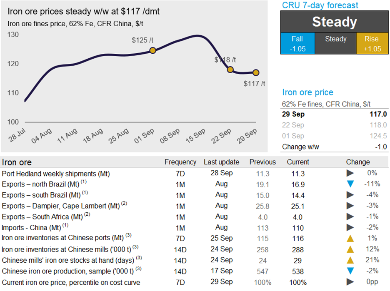The height and width of the screenshot is (291, 390).
Task: Click the gray arrow for South Africa exports
Action: pyautogui.click(x=350, y=216)
